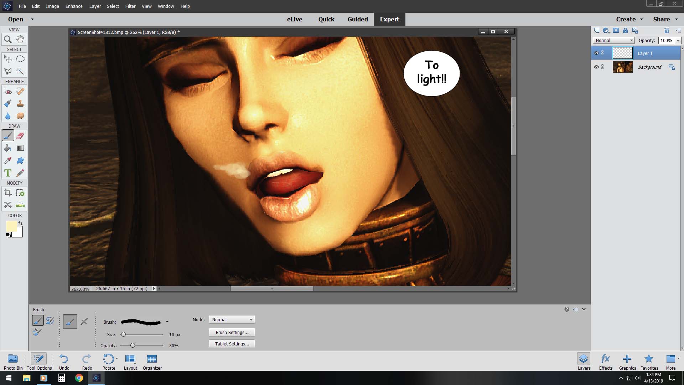Select the Move tool
The width and height of the screenshot is (684, 385).
8,59
